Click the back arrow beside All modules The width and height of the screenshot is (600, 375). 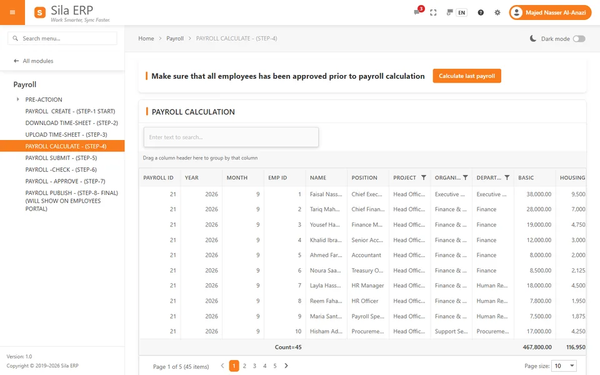click(x=16, y=61)
